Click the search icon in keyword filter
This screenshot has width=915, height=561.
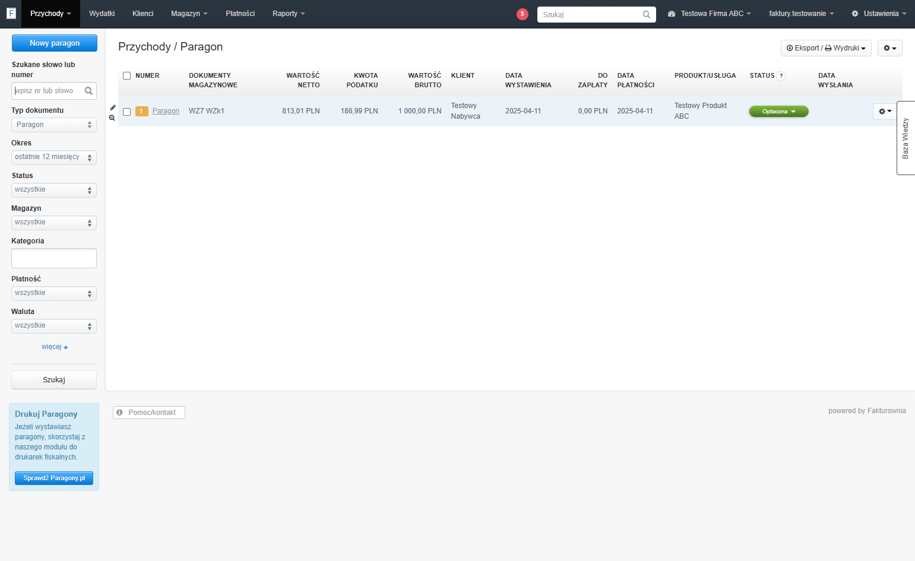[88, 91]
